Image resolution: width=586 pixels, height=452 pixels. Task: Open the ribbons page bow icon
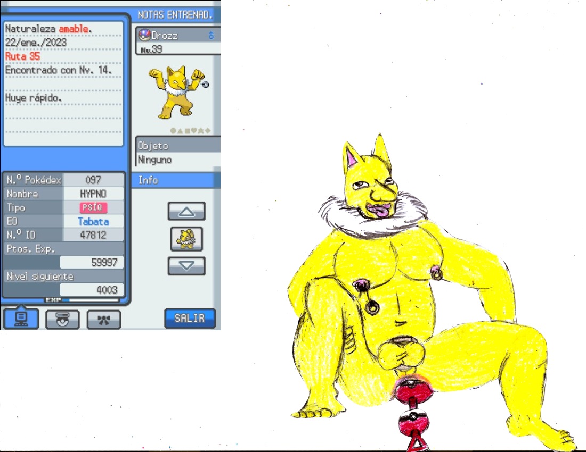point(103,320)
